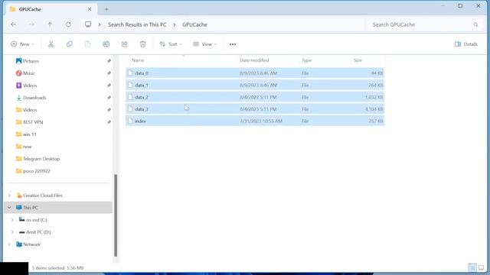Unpin Downloads using its pin icon
The image size is (490, 275).
click(109, 98)
